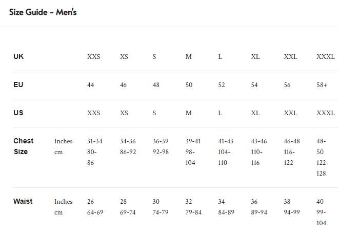Screen dimensions: 338x236
Task: Select the EU row label
Action: point(18,84)
